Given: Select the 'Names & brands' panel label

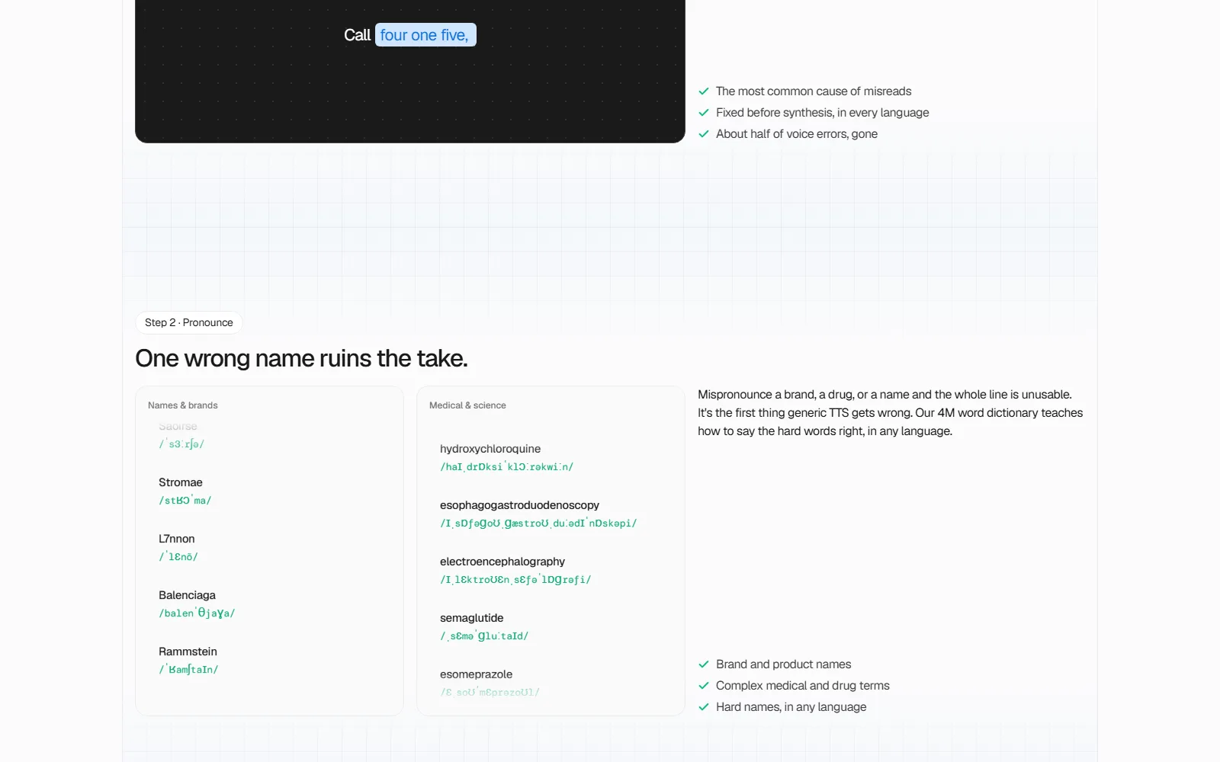Looking at the screenshot, I should [x=183, y=405].
